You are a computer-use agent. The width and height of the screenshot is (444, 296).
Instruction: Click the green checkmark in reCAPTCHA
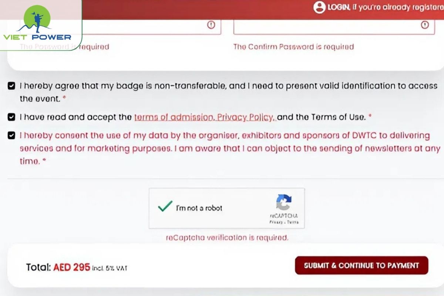click(165, 206)
